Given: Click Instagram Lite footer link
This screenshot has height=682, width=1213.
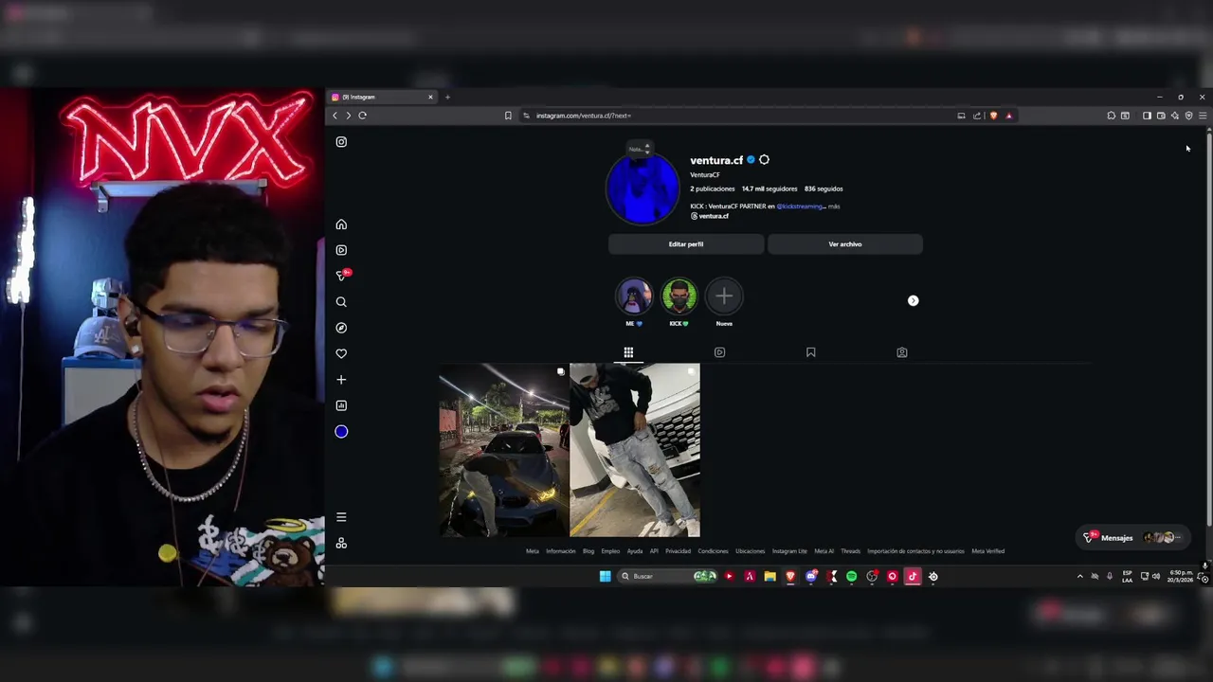Looking at the screenshot, I should click(789, 551).
